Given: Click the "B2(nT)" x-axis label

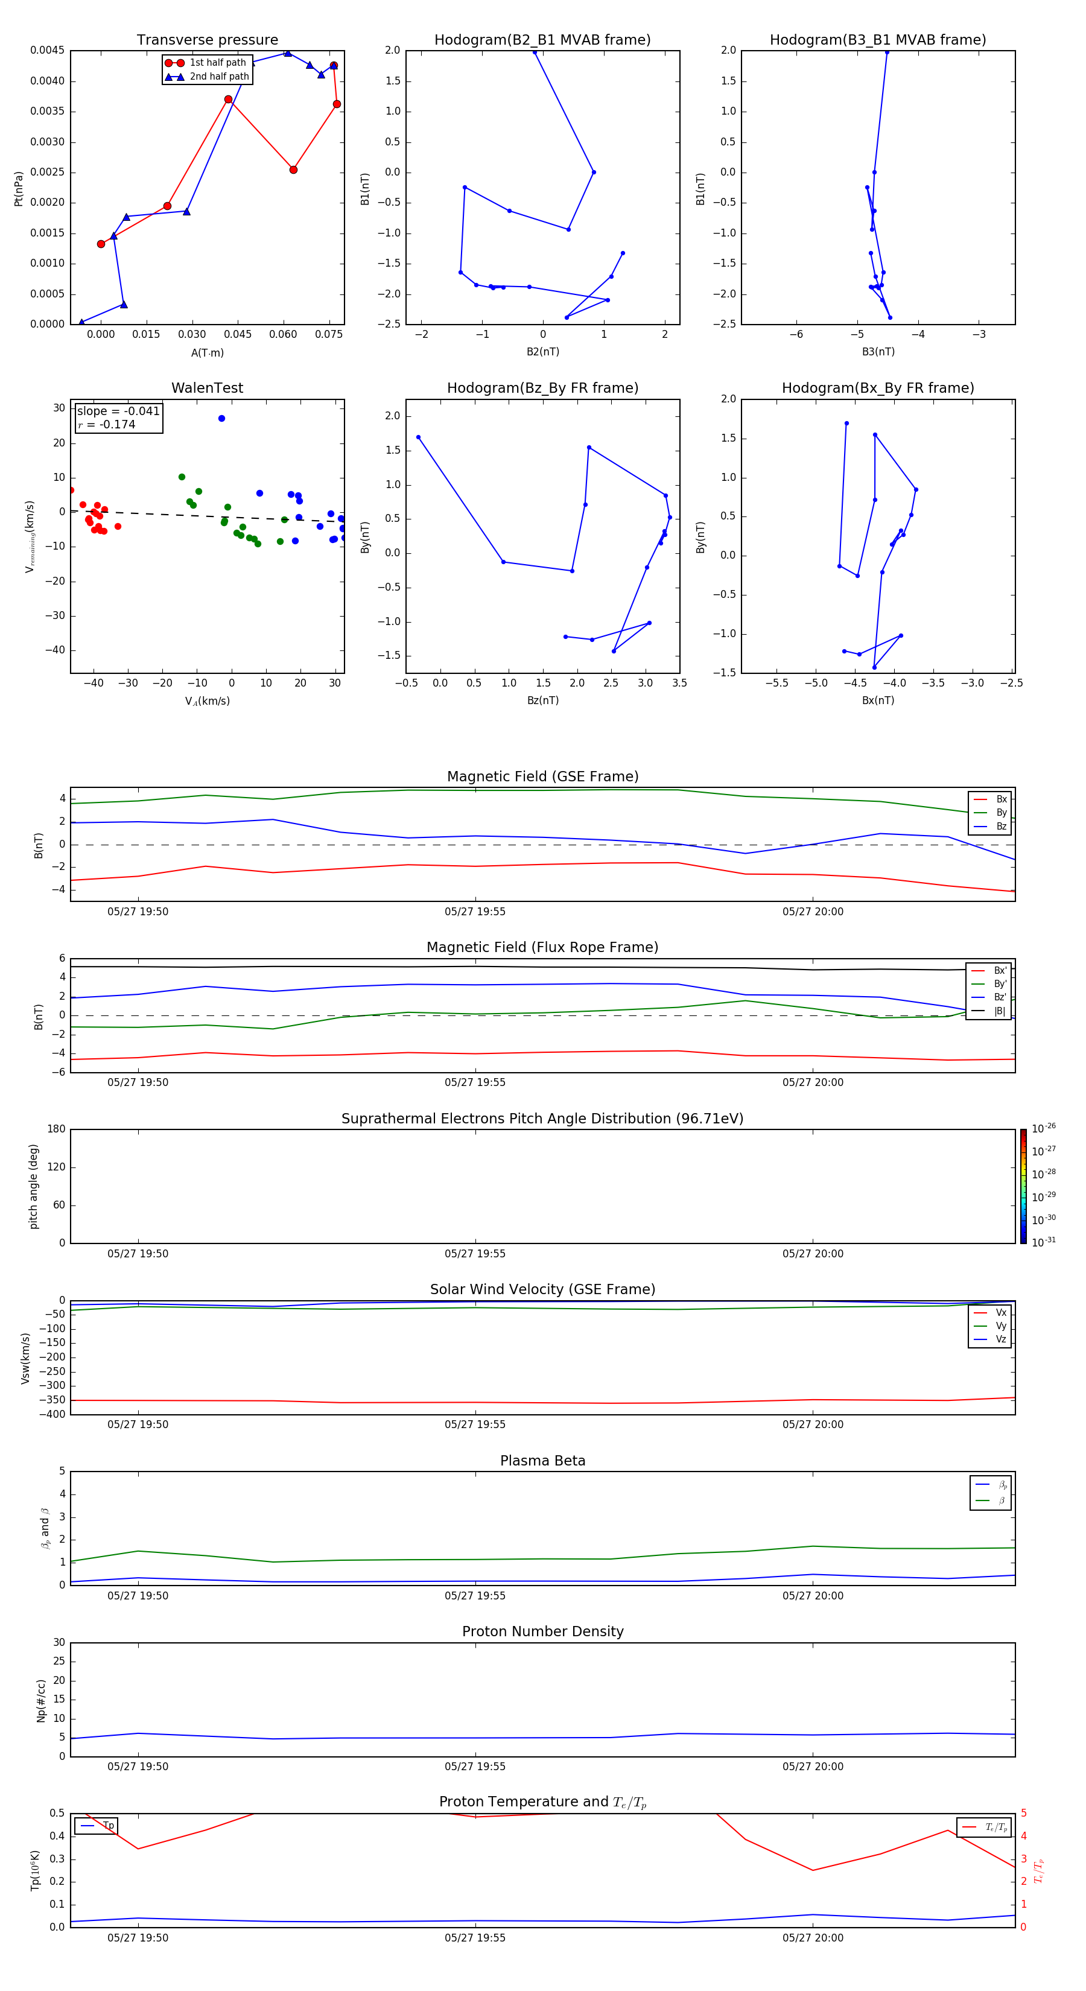Looking at the screenshot, I should [542, 352].
